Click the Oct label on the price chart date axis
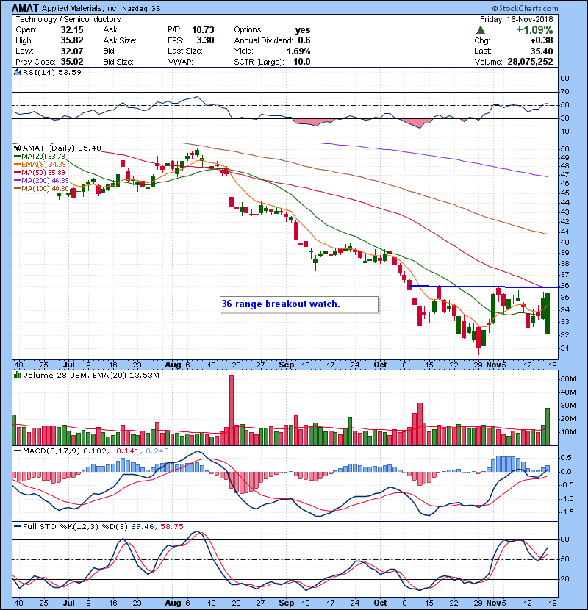Image resolution: width=588 pixels, height=610 pixels. point(380,365)
